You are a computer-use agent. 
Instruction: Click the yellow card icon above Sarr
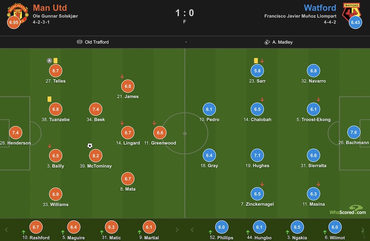click(256, 61)
